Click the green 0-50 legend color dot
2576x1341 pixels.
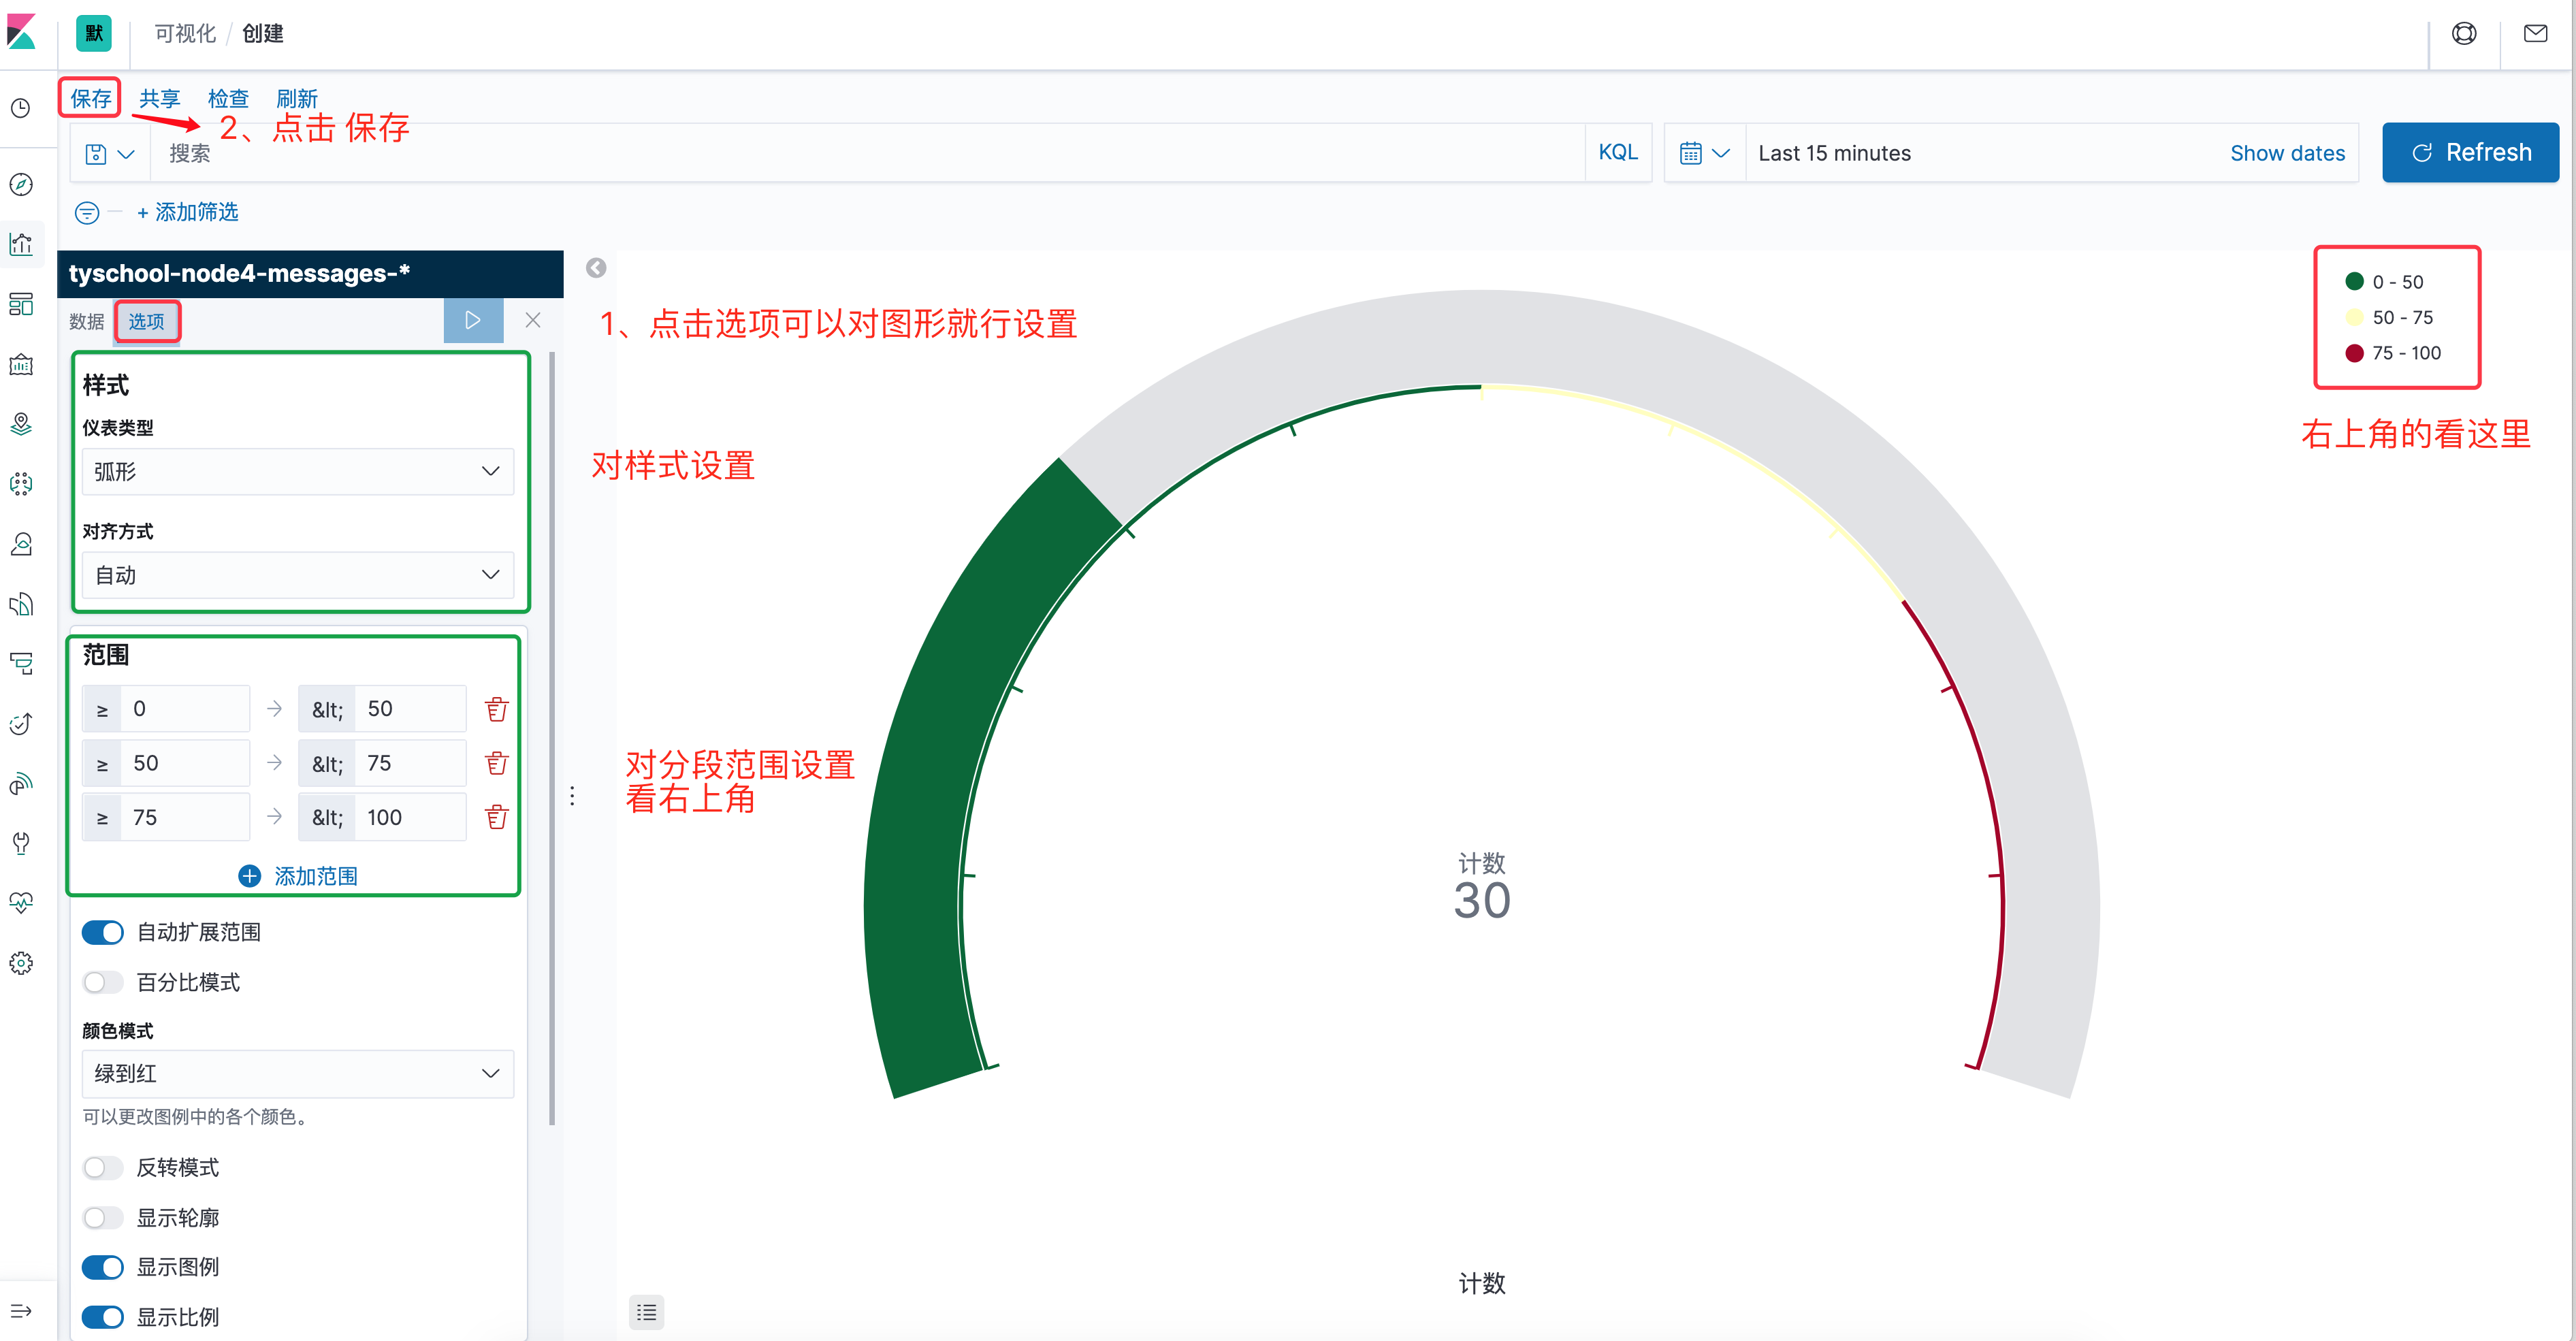tap(2355, 281)
